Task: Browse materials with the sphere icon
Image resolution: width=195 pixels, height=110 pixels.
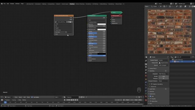Action: pos(65,97)
